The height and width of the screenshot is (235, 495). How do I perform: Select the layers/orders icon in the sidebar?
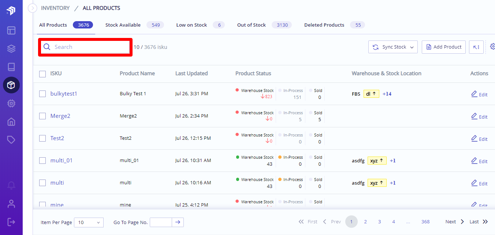[x=11, y=49]
